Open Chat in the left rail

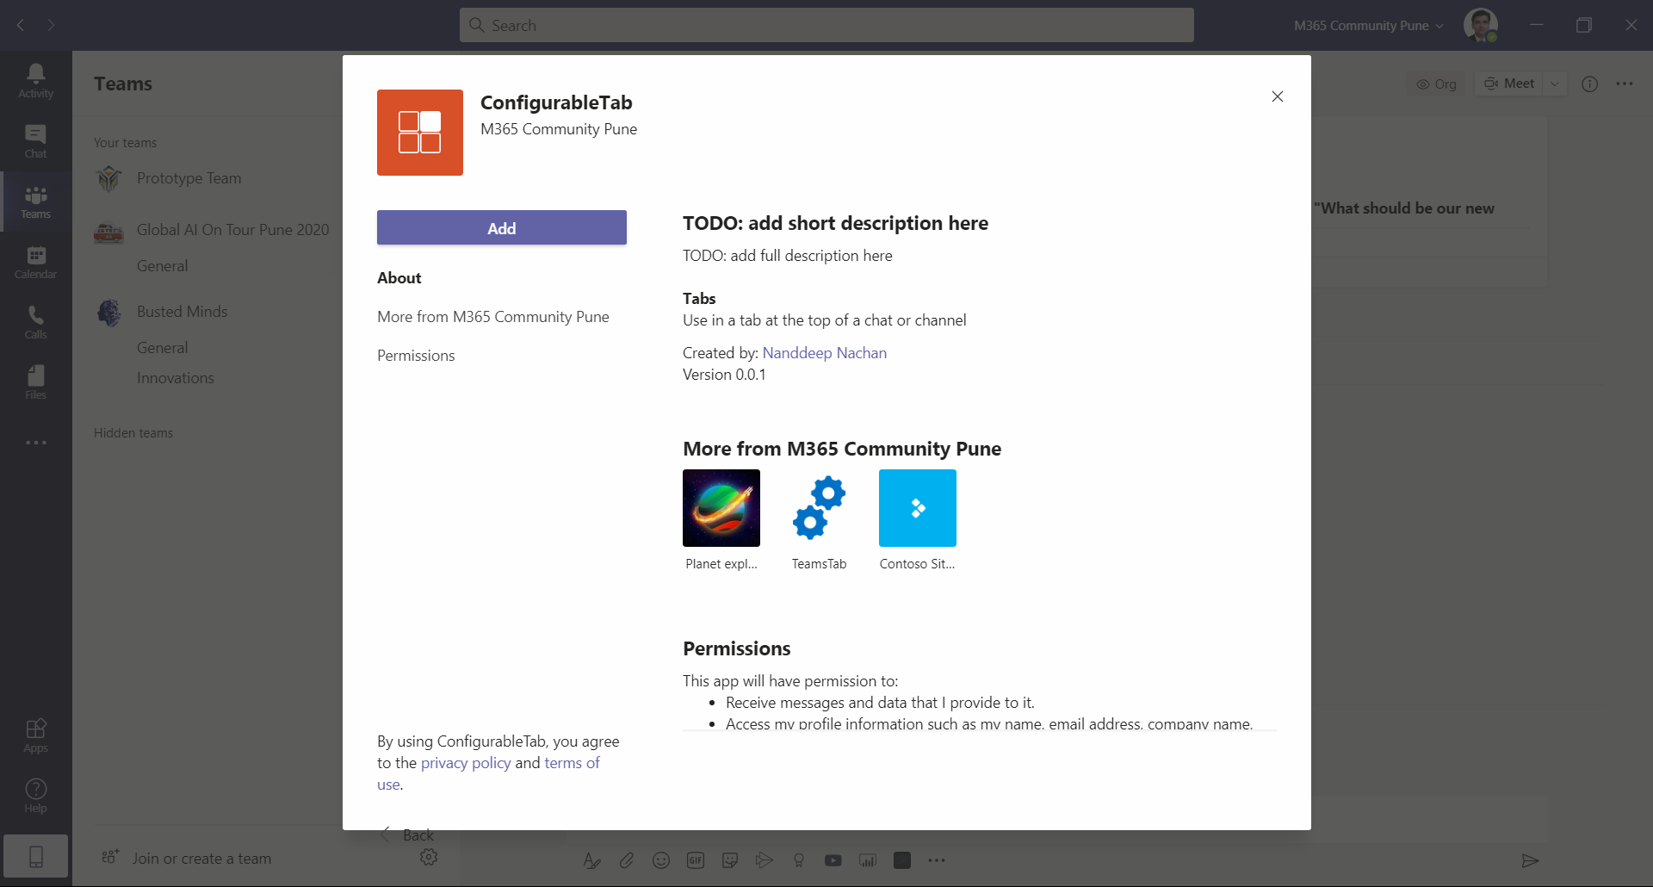point(35,141)
